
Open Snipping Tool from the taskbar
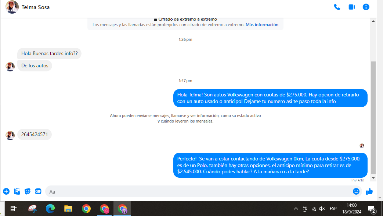point(32,209)
